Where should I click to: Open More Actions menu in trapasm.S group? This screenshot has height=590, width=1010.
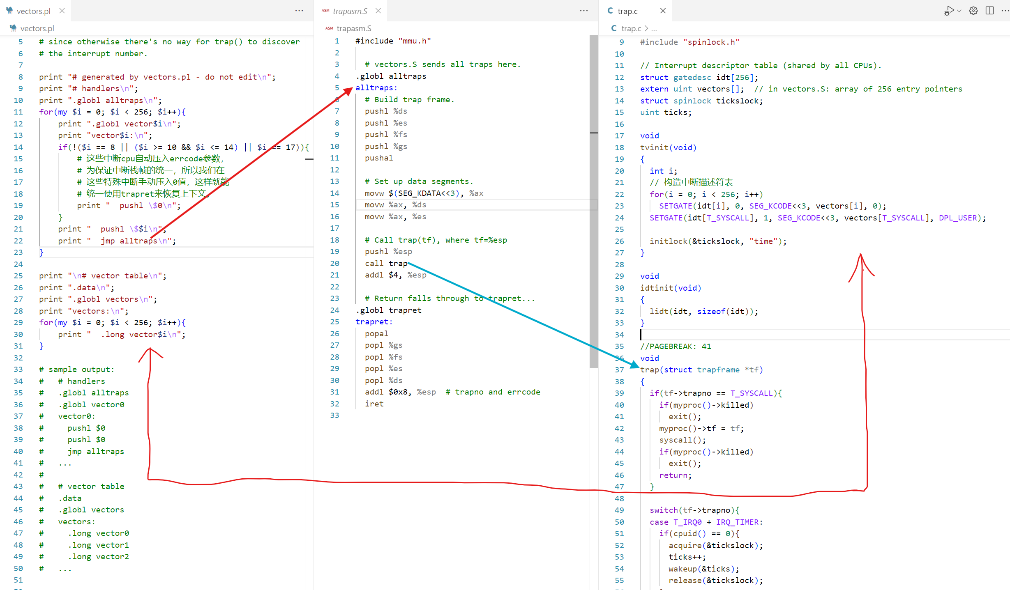[583, 11]
